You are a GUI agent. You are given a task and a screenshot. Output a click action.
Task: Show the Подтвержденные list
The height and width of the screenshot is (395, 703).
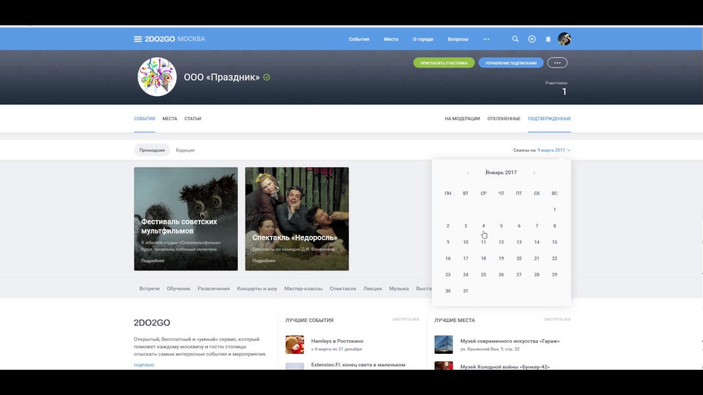[x=549, y=119]
